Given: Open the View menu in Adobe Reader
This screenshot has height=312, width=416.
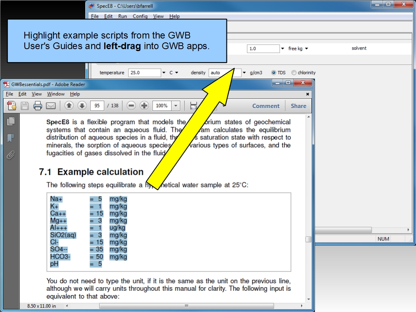Looking at the screenshot, I should pos(37,94).
